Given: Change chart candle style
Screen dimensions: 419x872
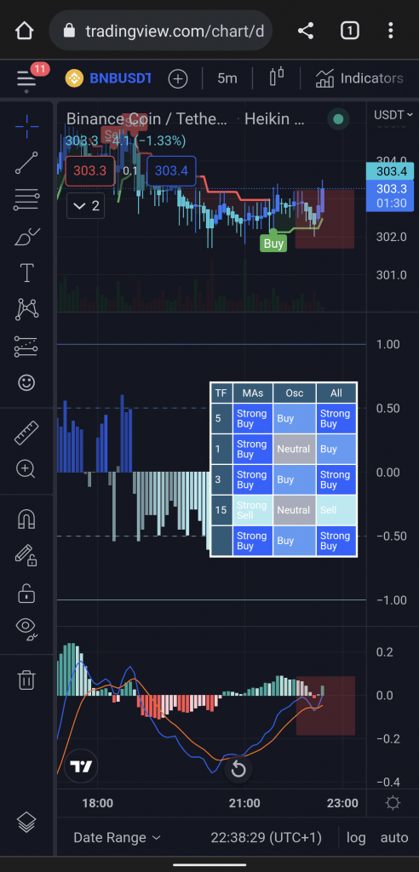Looking at the screenshot, I should point(277,77).
